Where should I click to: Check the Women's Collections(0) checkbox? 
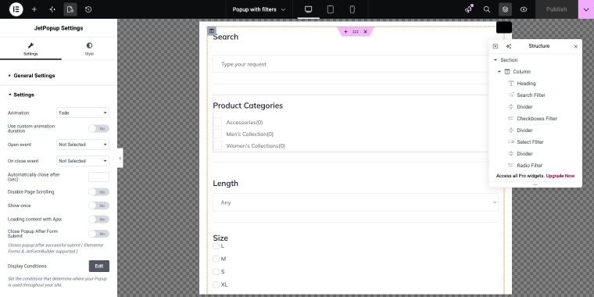[x=217, y=145]
